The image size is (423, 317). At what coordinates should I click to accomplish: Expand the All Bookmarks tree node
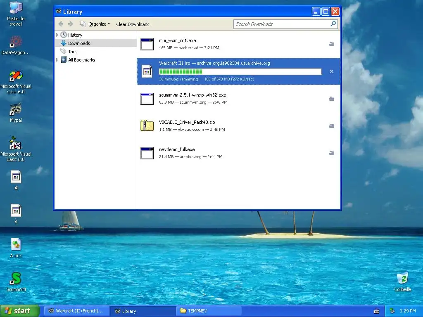tap(57, 60)
